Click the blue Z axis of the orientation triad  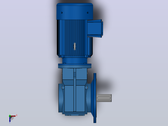coord(10,120)
